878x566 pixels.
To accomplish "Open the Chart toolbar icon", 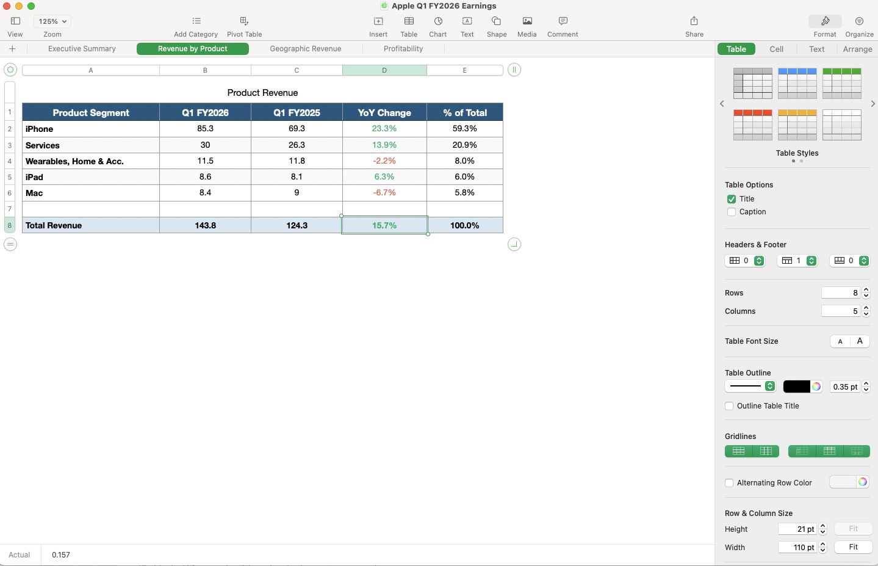I will click(x=438, y=21).
